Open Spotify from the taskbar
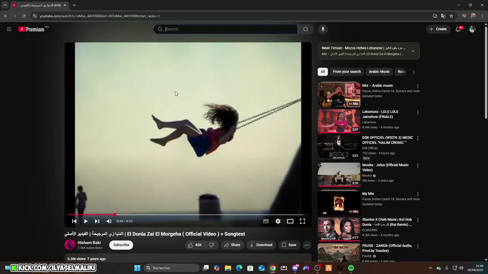Image resolution: width=488 pixels, height=274 pixels. pos(351,268)
